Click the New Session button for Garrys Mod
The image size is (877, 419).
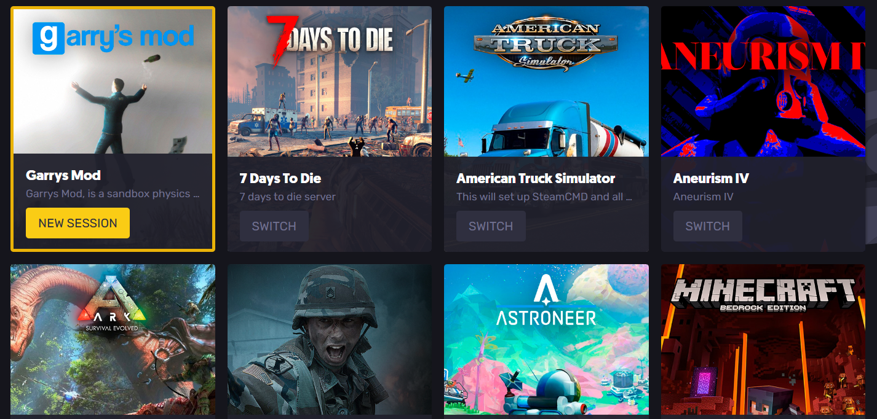pyautogui.click(x=77, y=223)
